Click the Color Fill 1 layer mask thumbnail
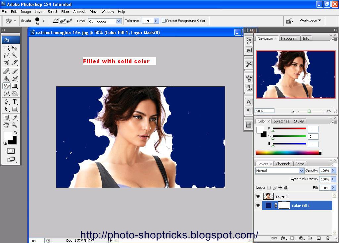Image resolution: width=339 pixels, height=243 pixels. pyautogui.click(x=284, y=205)
